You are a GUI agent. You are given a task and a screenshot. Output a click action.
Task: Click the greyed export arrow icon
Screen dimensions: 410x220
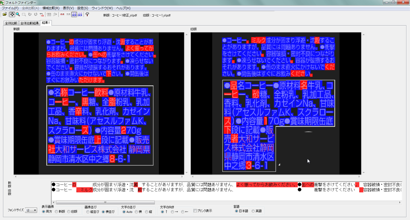click(55, 14)
